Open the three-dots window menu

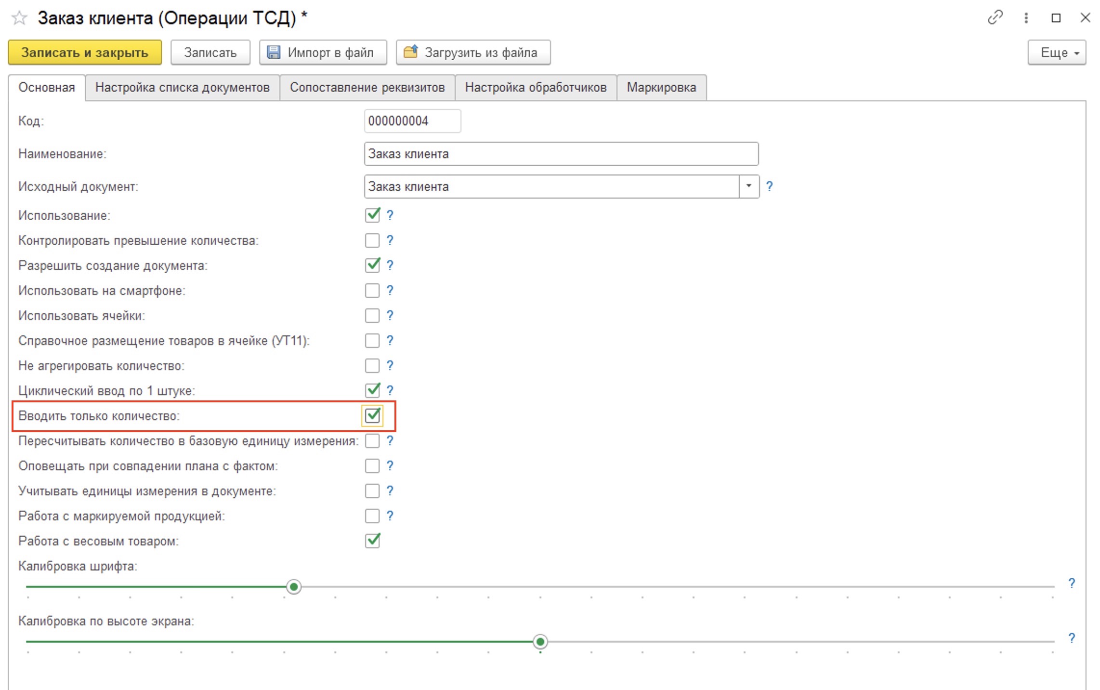coord(1026,18)
